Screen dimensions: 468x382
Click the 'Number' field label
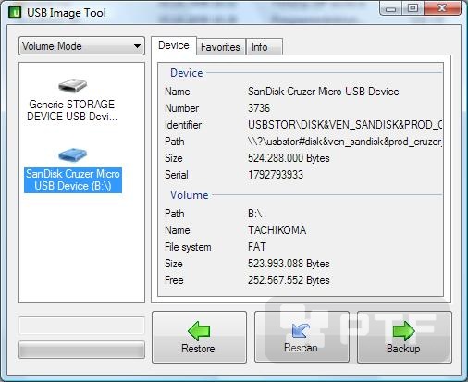(182, 108)
